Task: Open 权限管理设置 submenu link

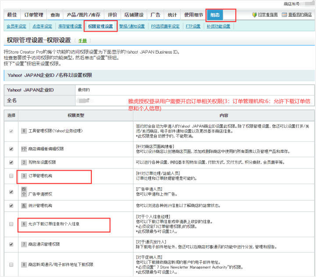Action: [x=101, y=26]
